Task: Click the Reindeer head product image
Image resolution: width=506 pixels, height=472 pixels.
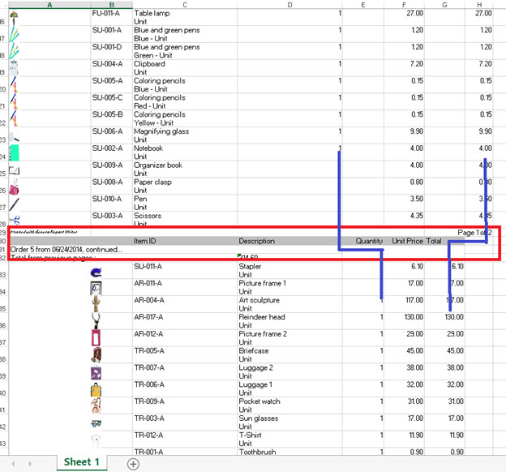Action: pos(96,320)
